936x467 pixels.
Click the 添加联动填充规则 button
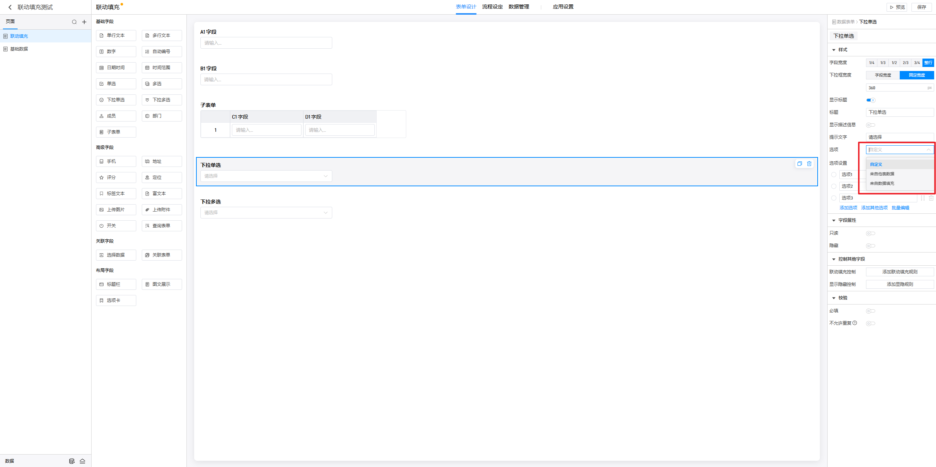click(899, 272)
